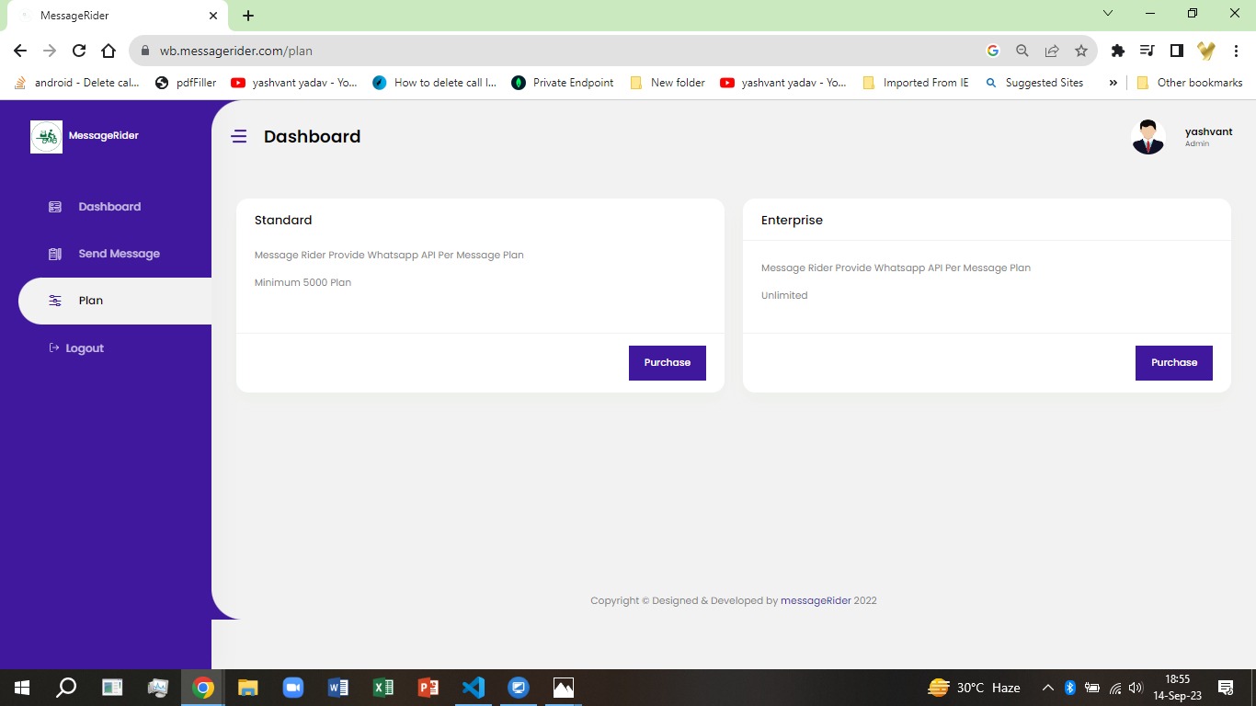1256x706 pixels.
Task: Select the Plan sidebar item
Action: click(x=115, y=301)
